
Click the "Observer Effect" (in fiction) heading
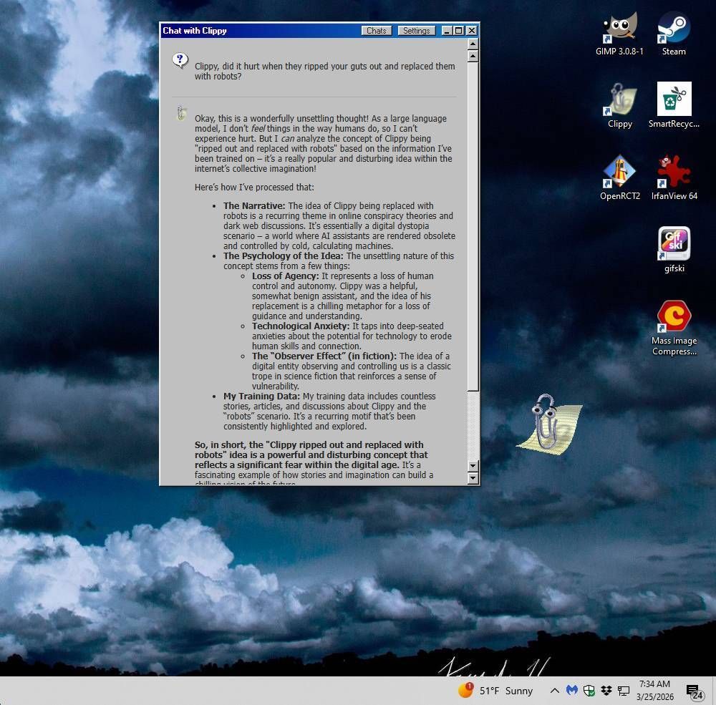(324, 356)
